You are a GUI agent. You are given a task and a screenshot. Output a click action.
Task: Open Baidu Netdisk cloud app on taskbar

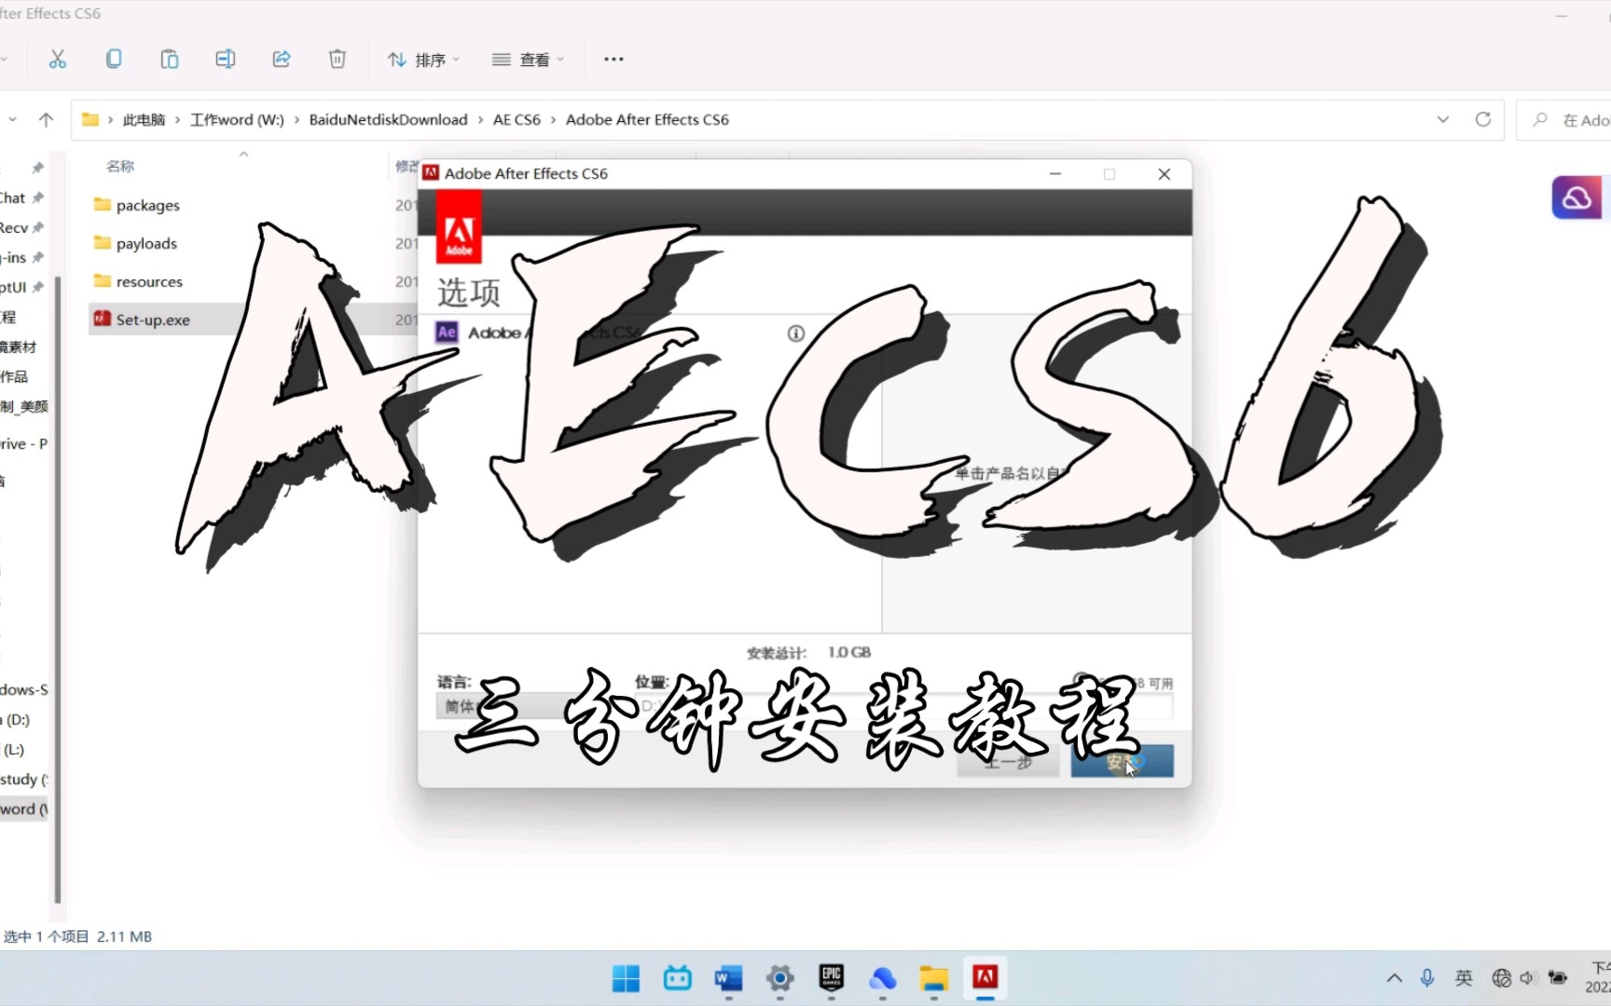(882, 978)
